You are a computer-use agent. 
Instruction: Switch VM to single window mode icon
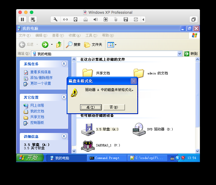coord(194,19)
